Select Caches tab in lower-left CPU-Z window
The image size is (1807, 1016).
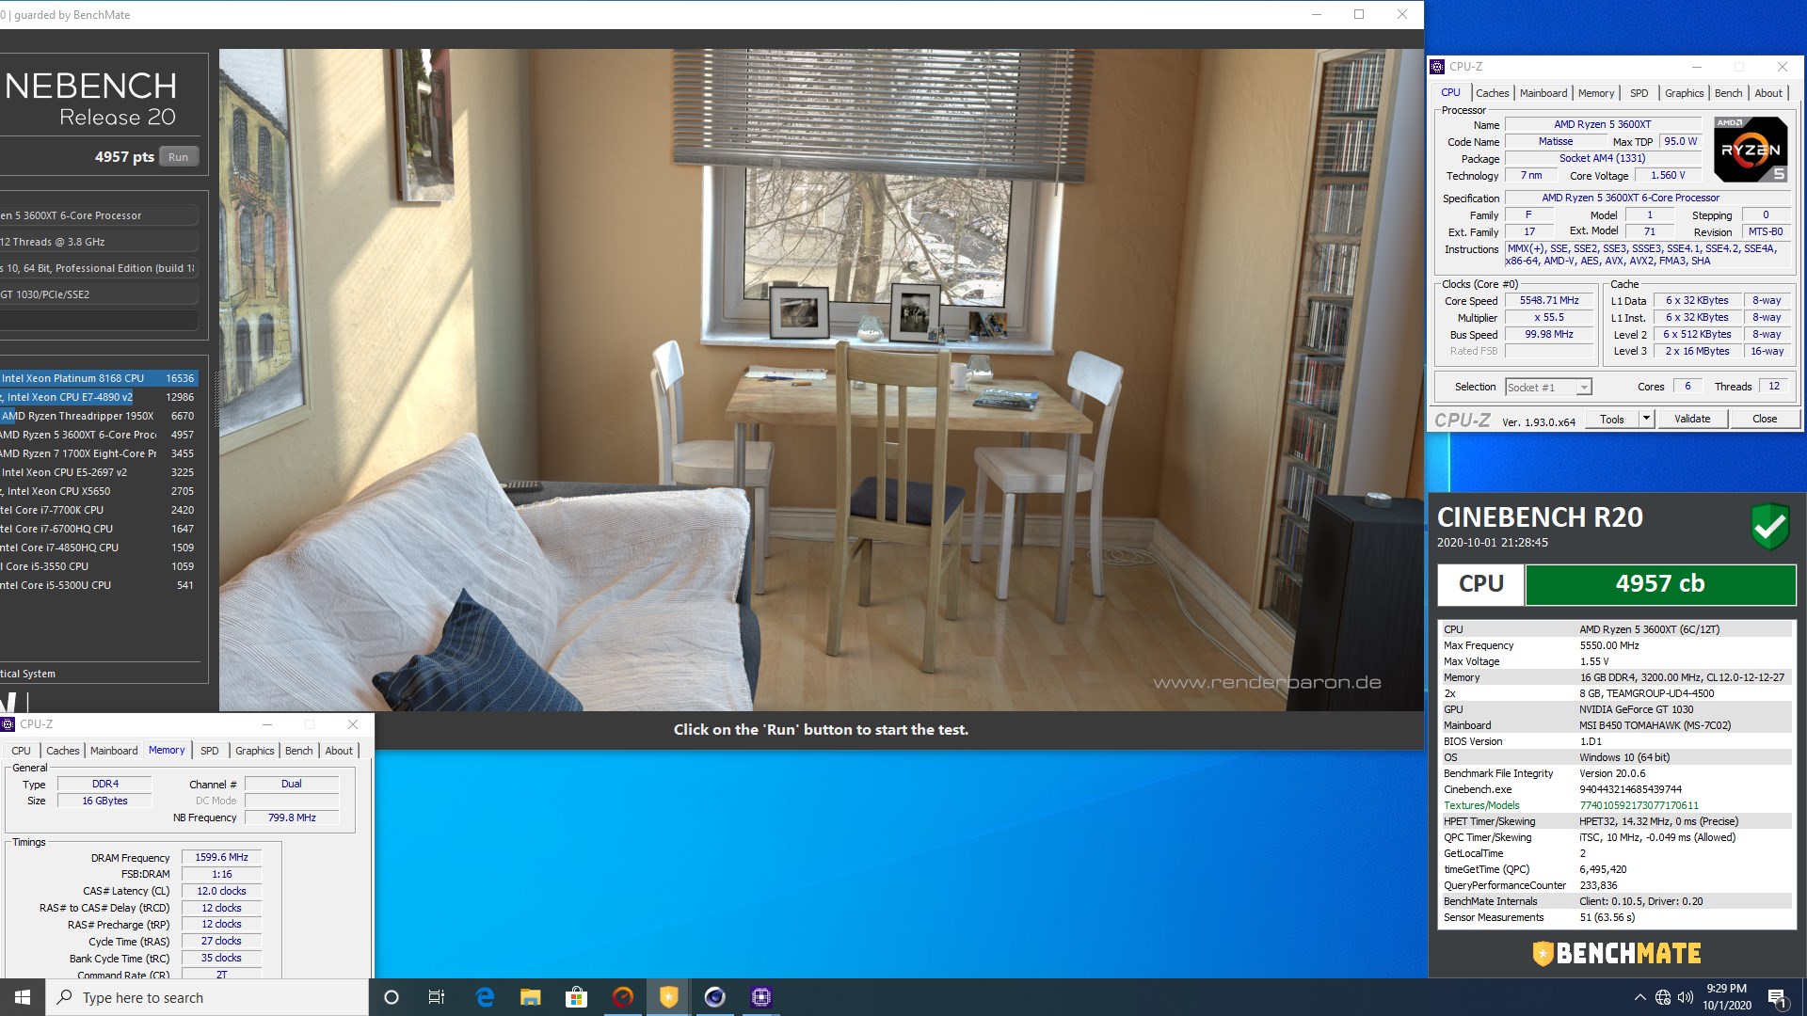point(63,751)
